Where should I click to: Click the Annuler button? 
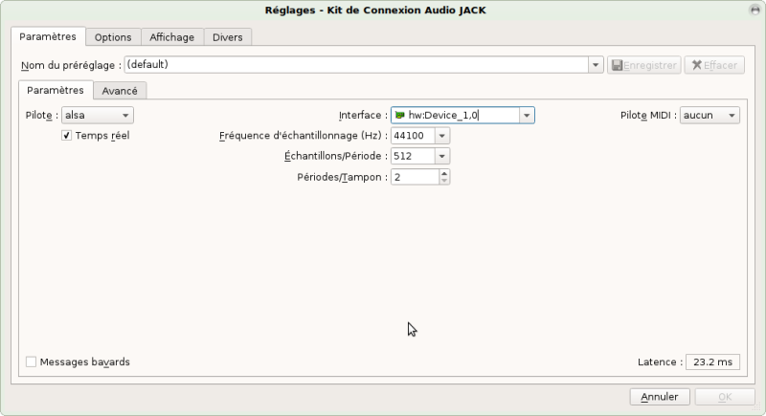click(660, 397)
